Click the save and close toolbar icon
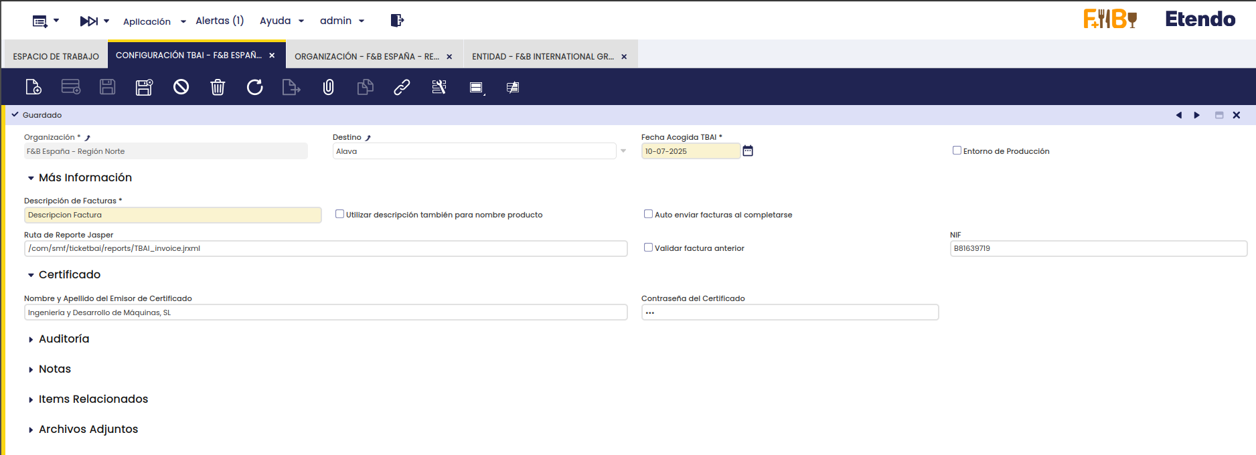 (144, 87)
